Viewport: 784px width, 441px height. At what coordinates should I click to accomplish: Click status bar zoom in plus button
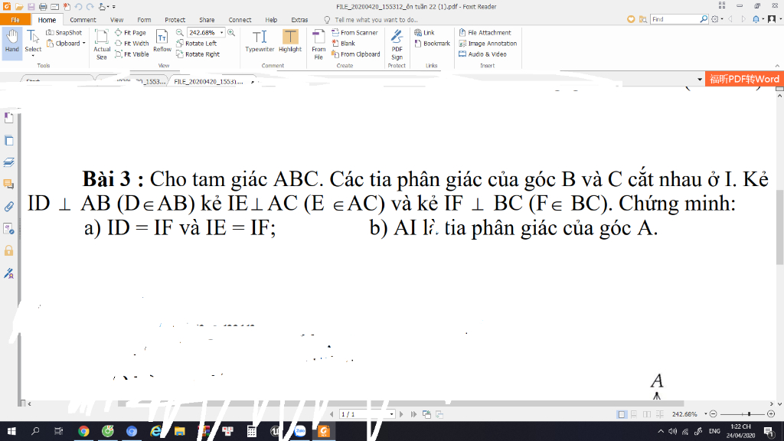click(771, 414)
